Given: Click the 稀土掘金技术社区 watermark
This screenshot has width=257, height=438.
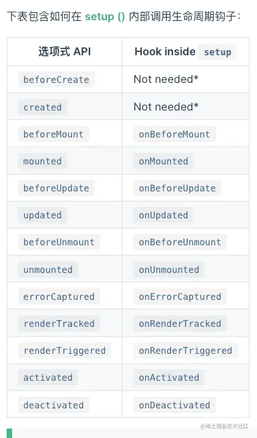Looking at the screenshot, I should point(224,426).
